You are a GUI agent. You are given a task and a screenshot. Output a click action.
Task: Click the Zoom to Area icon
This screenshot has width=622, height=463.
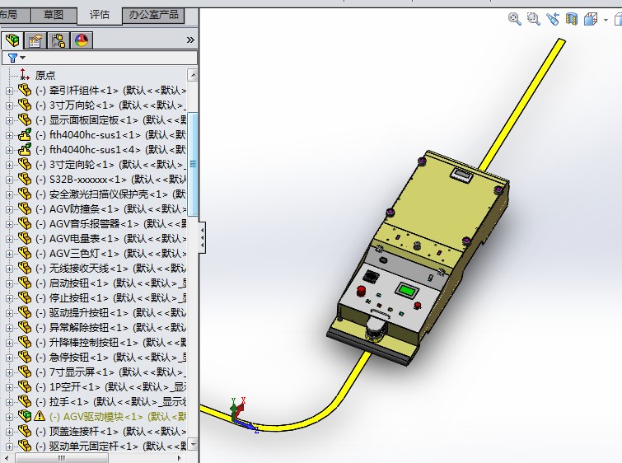pos(533,19)
